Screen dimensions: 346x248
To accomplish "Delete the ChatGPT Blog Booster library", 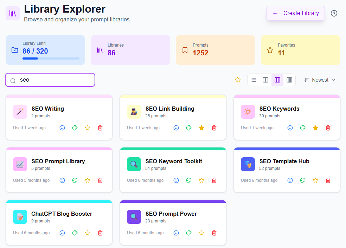I will pos(100,233).
